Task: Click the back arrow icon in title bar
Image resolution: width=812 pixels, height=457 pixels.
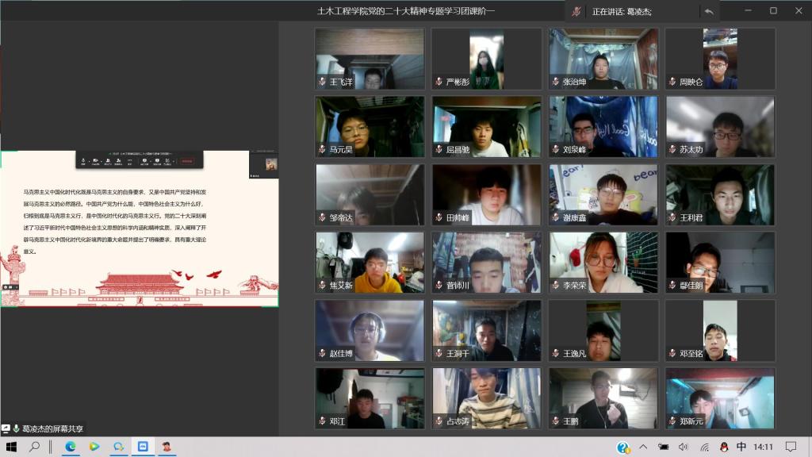Action: pyautogui.click(x=708, y=11)
